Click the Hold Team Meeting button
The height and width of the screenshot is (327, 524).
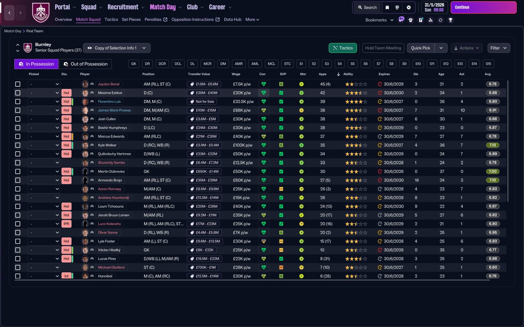click(x=383, y=48)
